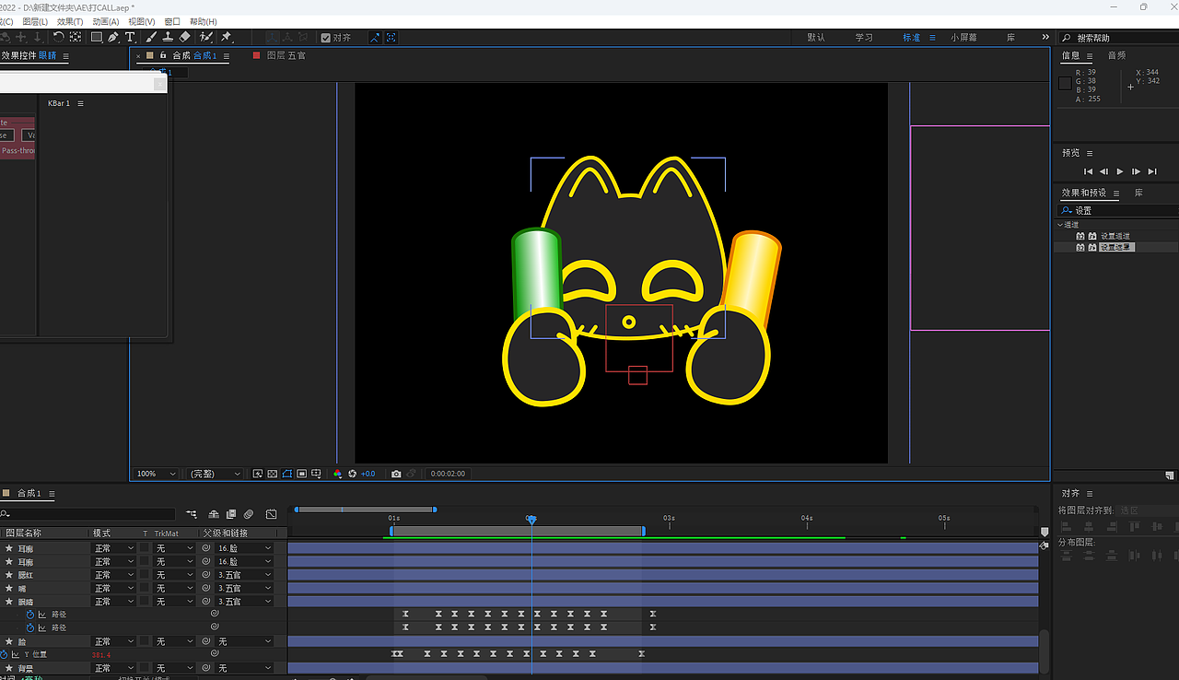Switch to the 音频 panel tab

1116,55
